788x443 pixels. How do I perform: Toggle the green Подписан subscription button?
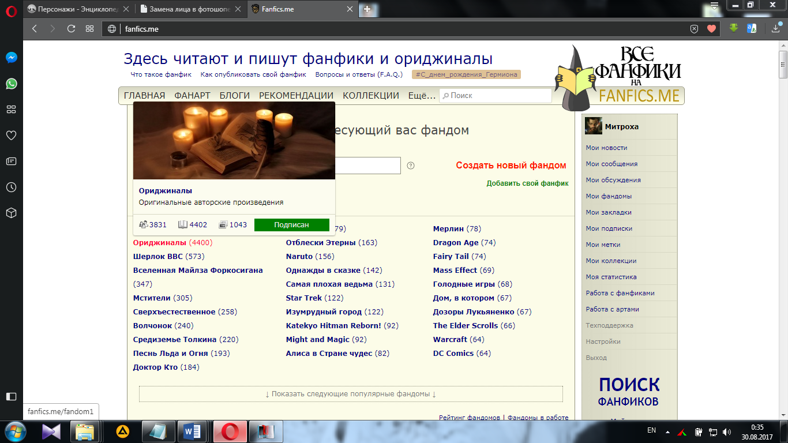pos(291,225)
